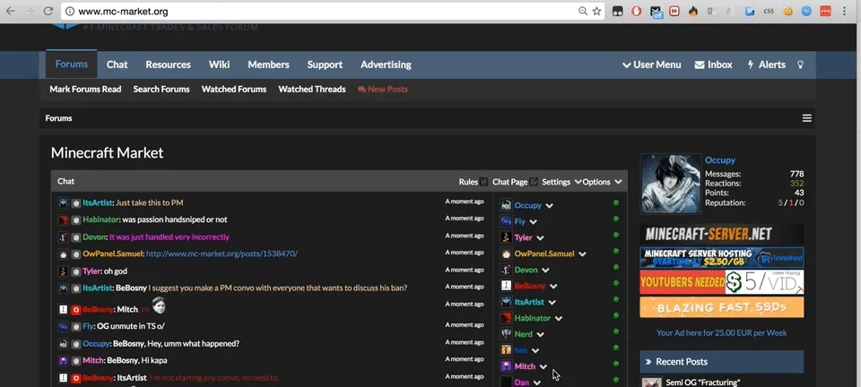Open the CSS extension icon
The width and height of the screenshot is (861, 387).
(769, 11)
